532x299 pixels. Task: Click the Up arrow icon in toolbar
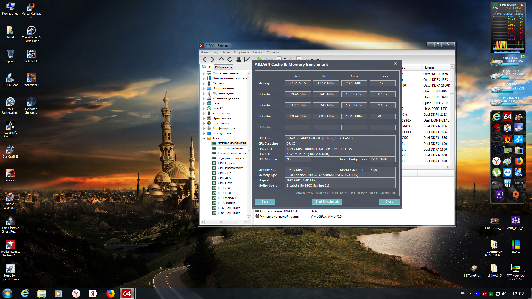pyautogui.click(x=221, y=59)
